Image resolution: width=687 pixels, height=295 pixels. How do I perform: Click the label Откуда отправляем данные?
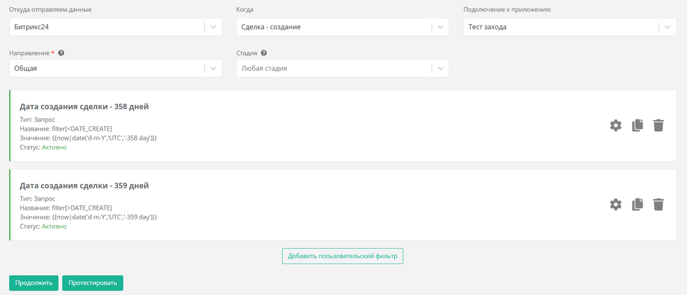click(x=50, y=10)
